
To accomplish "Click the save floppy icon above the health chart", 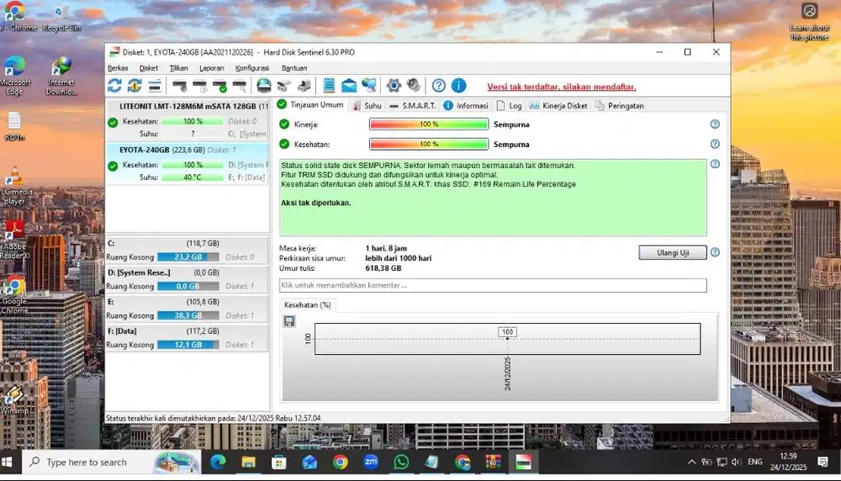I will pos(289,321).
